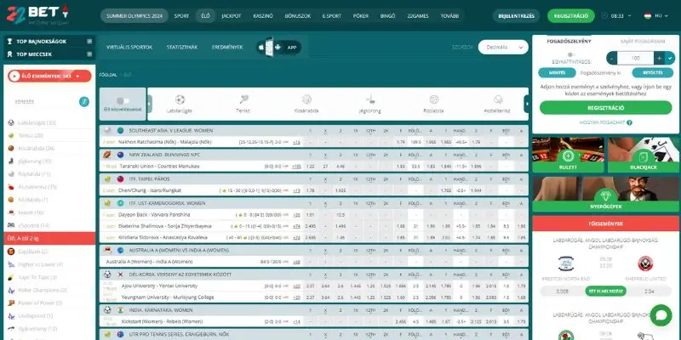Open the Eredmények link
Image resolution: width=681 pixels, height=340 pixels.
point(227,48)
